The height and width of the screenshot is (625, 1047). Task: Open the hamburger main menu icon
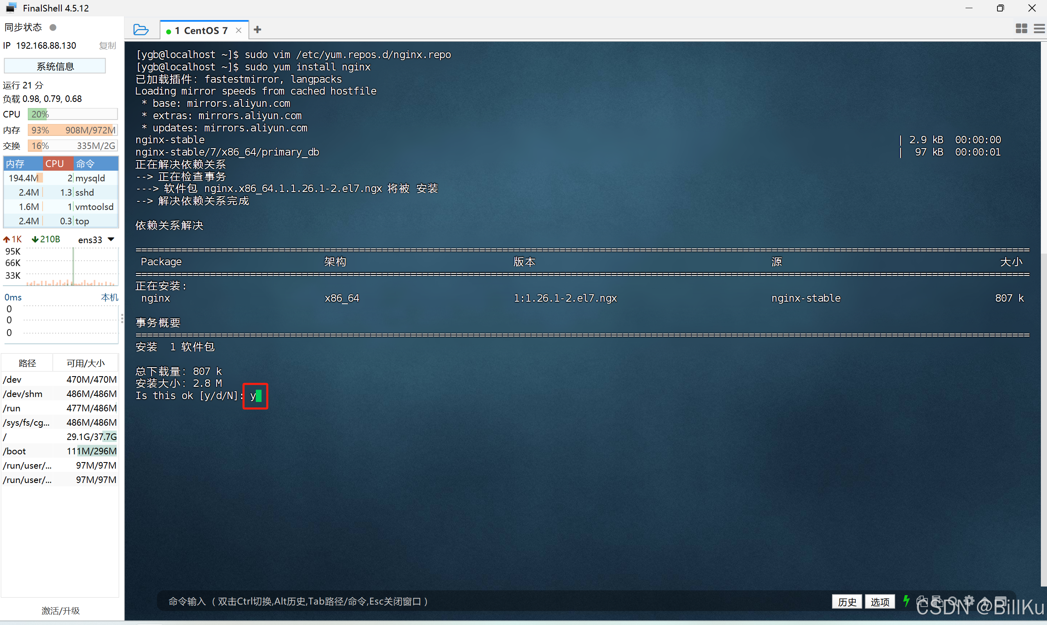tap(1039, 29)
